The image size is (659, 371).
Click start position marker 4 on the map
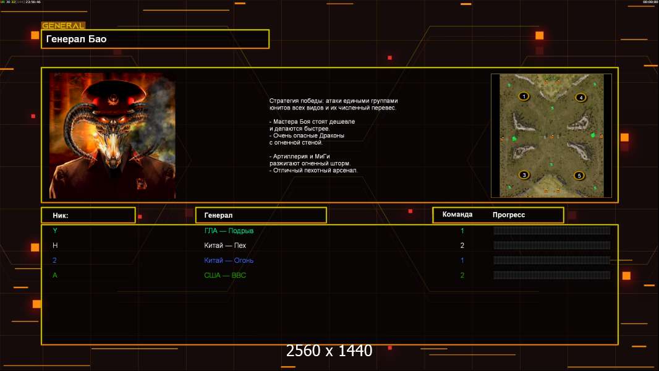[x=580, y=97]
